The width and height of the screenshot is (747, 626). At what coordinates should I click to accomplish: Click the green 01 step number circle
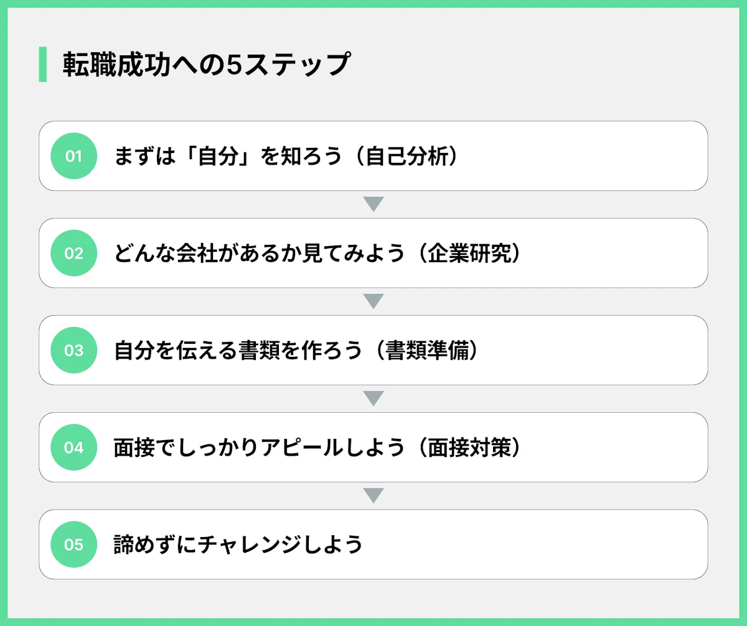point(73,156)
